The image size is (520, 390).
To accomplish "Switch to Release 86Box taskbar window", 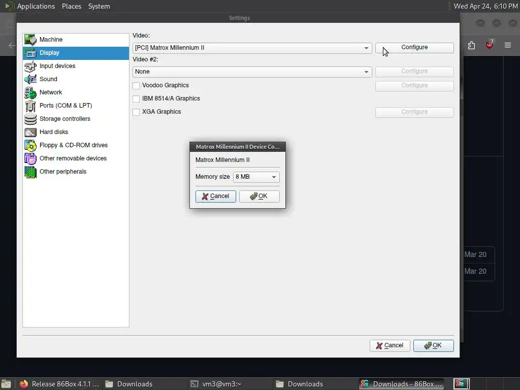I will click(60, 384).
